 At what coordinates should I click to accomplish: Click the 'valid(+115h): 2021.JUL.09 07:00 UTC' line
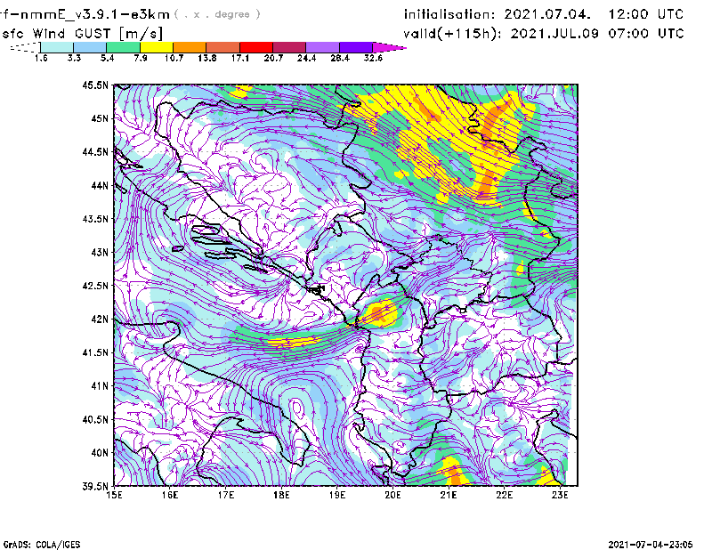[544, 34]
